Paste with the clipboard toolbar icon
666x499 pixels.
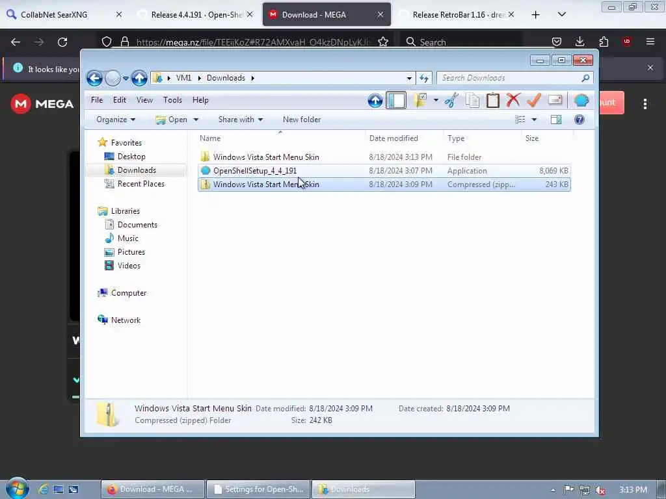493,101
